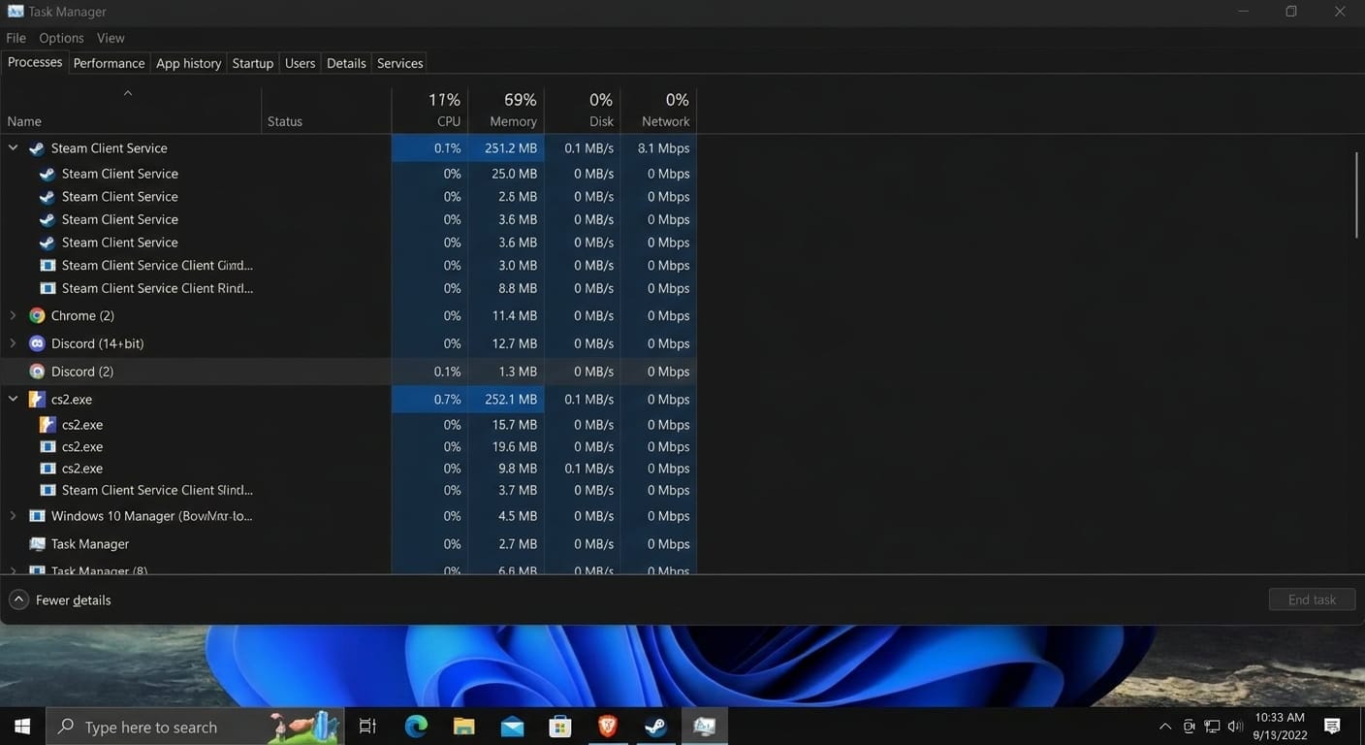
Task: Click the icon beside Discord (2)
Action: (37, 372)
